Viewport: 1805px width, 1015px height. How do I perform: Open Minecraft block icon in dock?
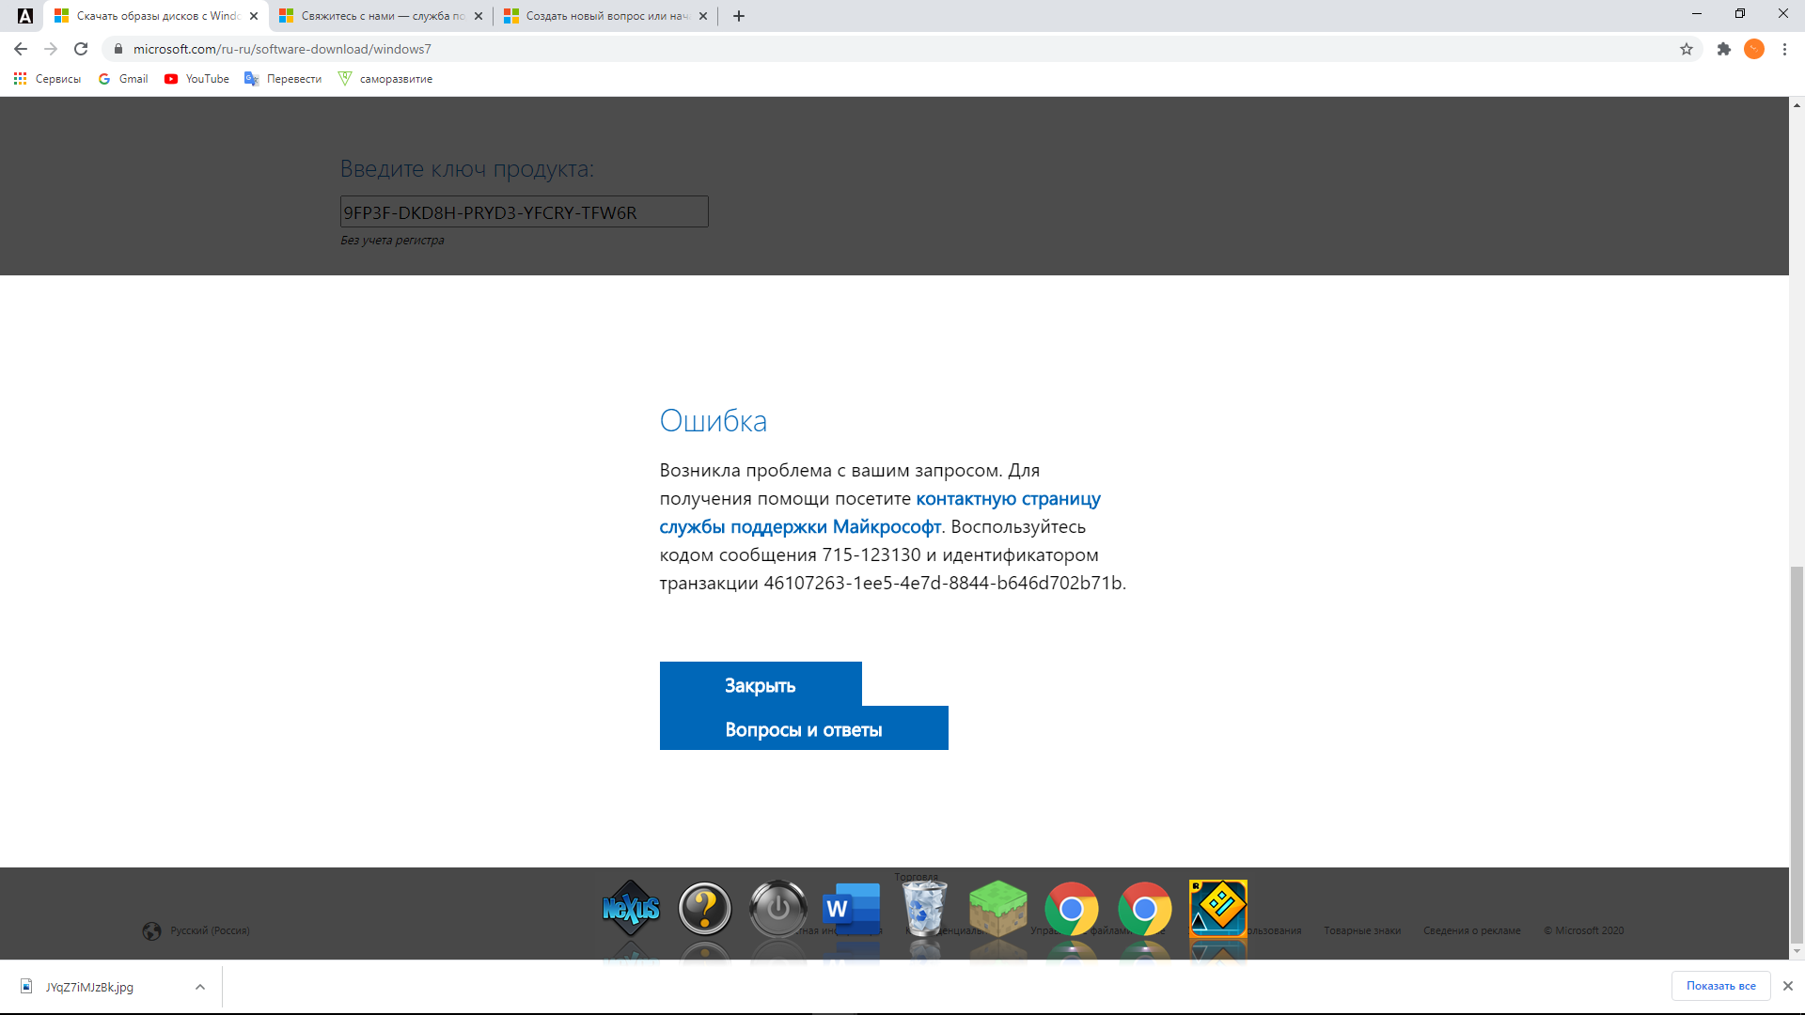pos(997,909)
